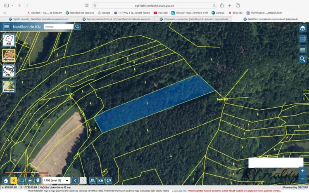Open the YouTube bookmark

[x=161, y=13]
